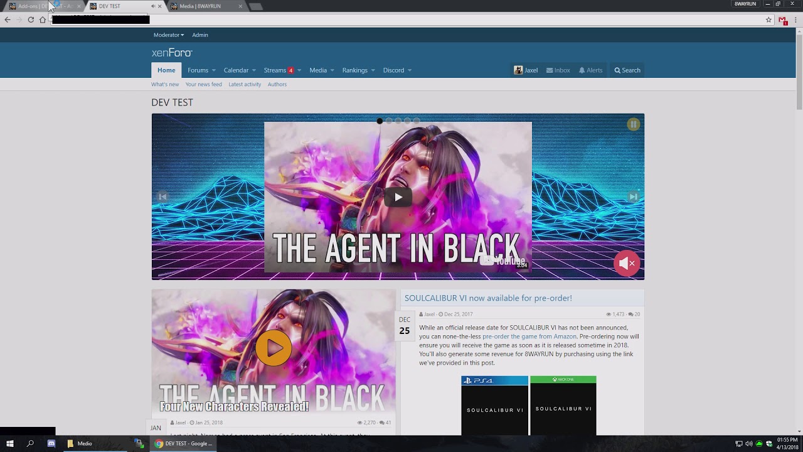Select the fourth slider pagination dot
The width and height of the screenshot is (803, 452).
(x=407, y=121)
